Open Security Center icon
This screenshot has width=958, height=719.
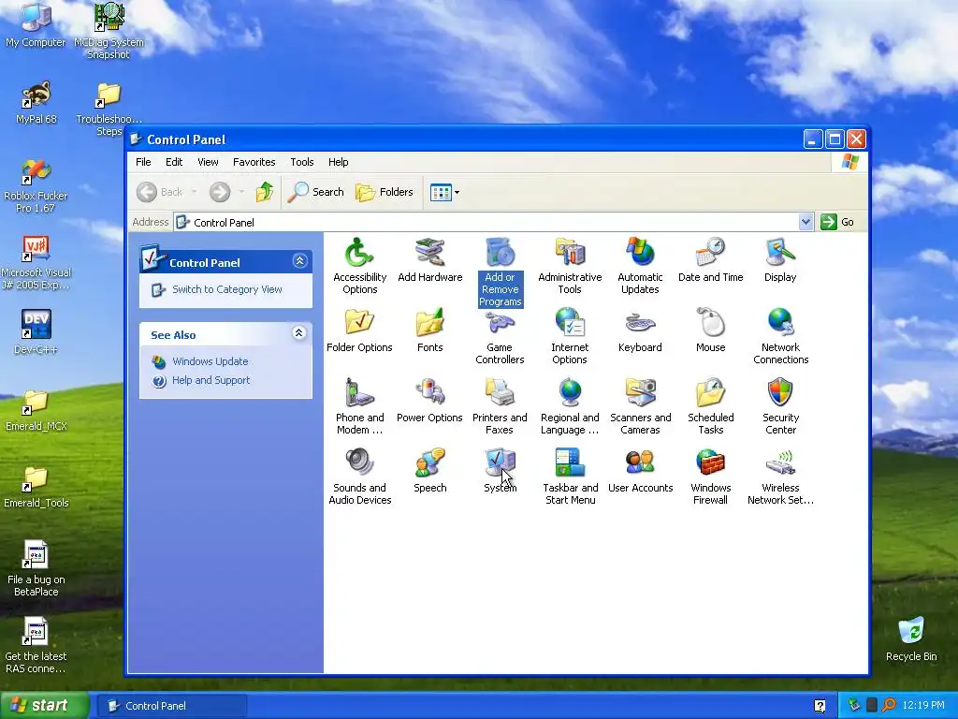tap(780, 407)
